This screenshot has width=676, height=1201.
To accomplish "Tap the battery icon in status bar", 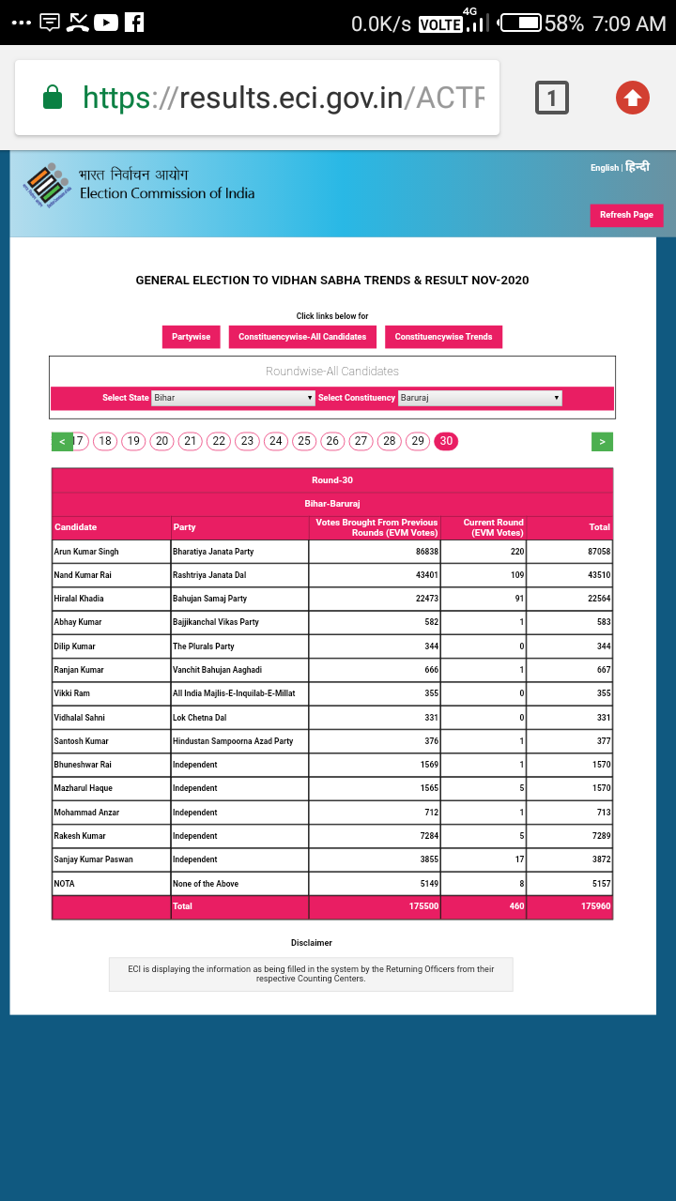I will pos(521,23).
